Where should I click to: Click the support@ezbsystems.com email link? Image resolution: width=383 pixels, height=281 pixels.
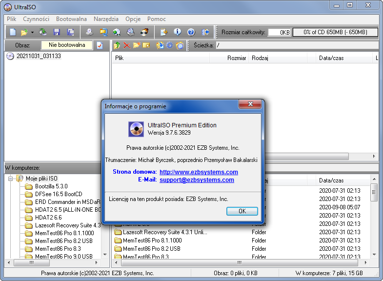197,180
